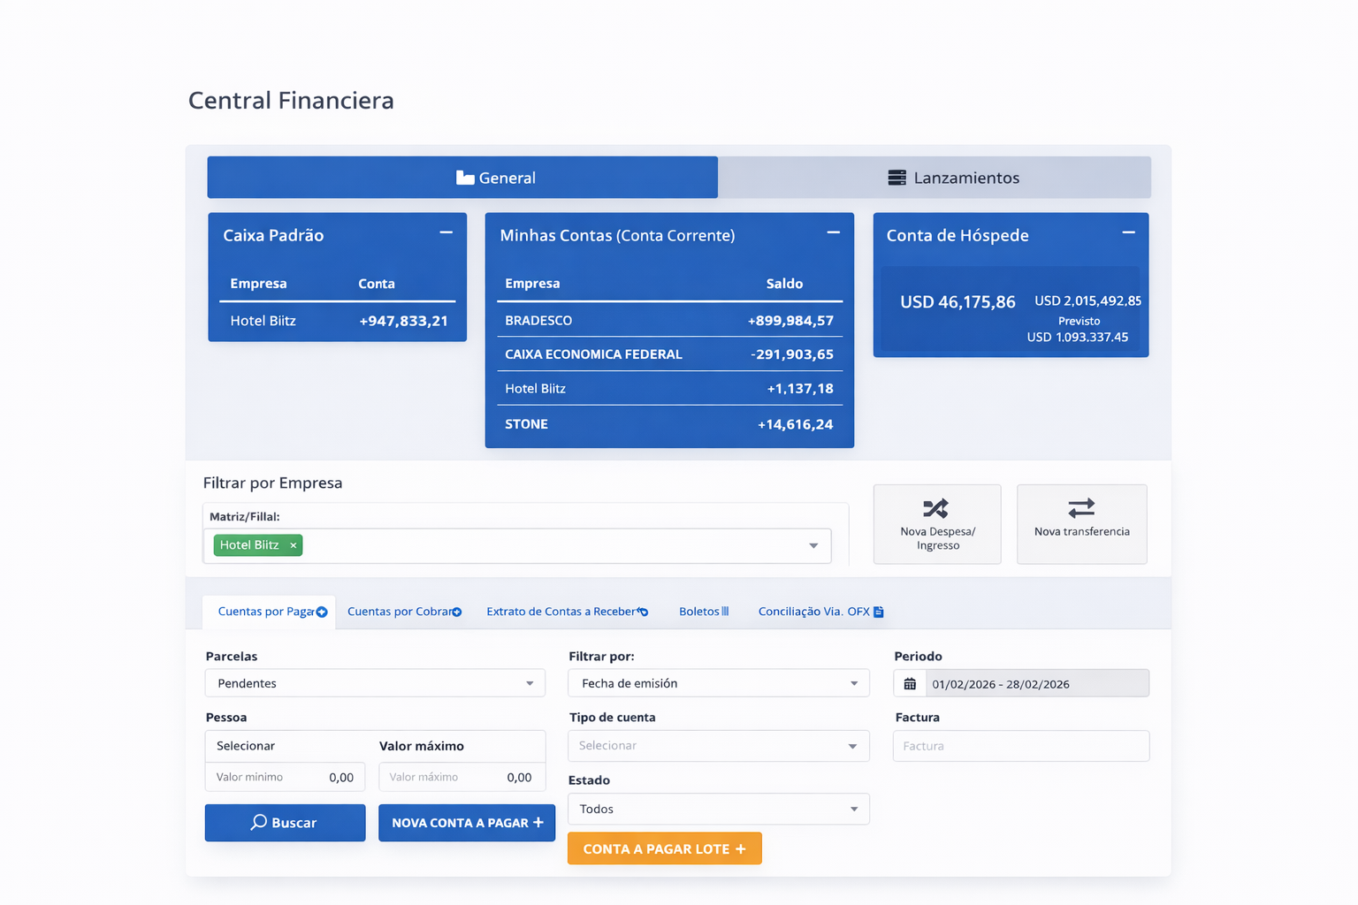Viewport: 1358px width, 905px height.
Task: Click into the Factura input field
Action: coord(1020,746)
